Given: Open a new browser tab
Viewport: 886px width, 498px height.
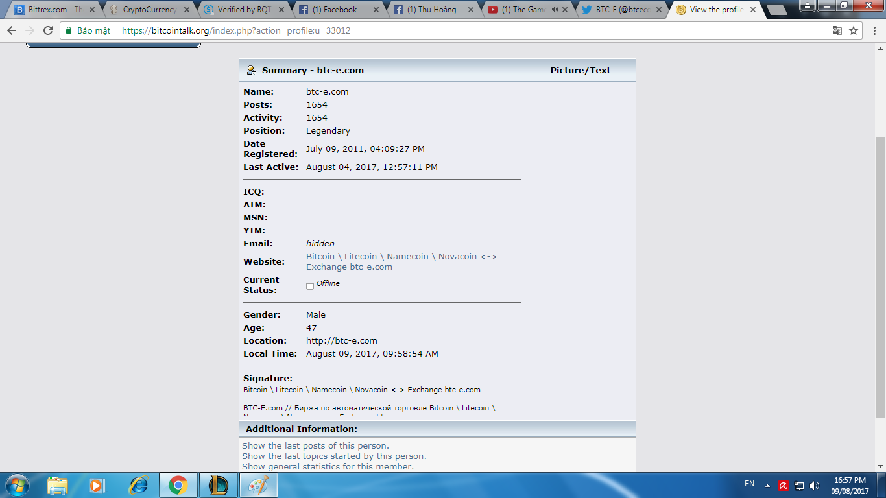Looking at the screenshot, I should coord(776,10).
